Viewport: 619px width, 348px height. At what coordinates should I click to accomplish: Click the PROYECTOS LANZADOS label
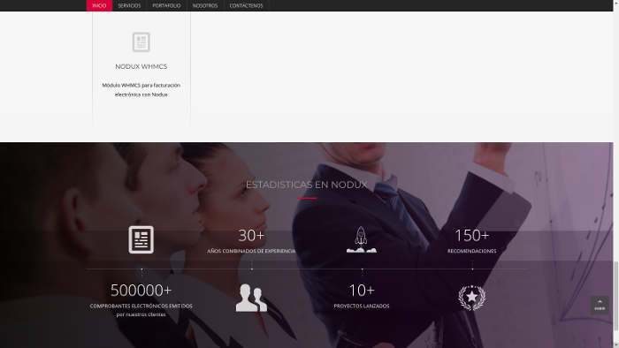[x=362, y=306]
